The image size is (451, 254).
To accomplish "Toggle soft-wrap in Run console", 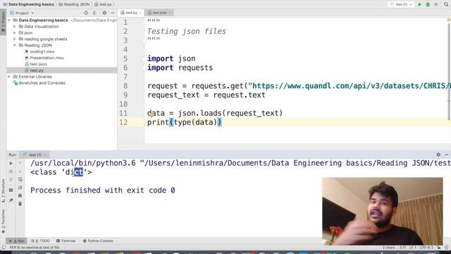I will tap(20, 180).
